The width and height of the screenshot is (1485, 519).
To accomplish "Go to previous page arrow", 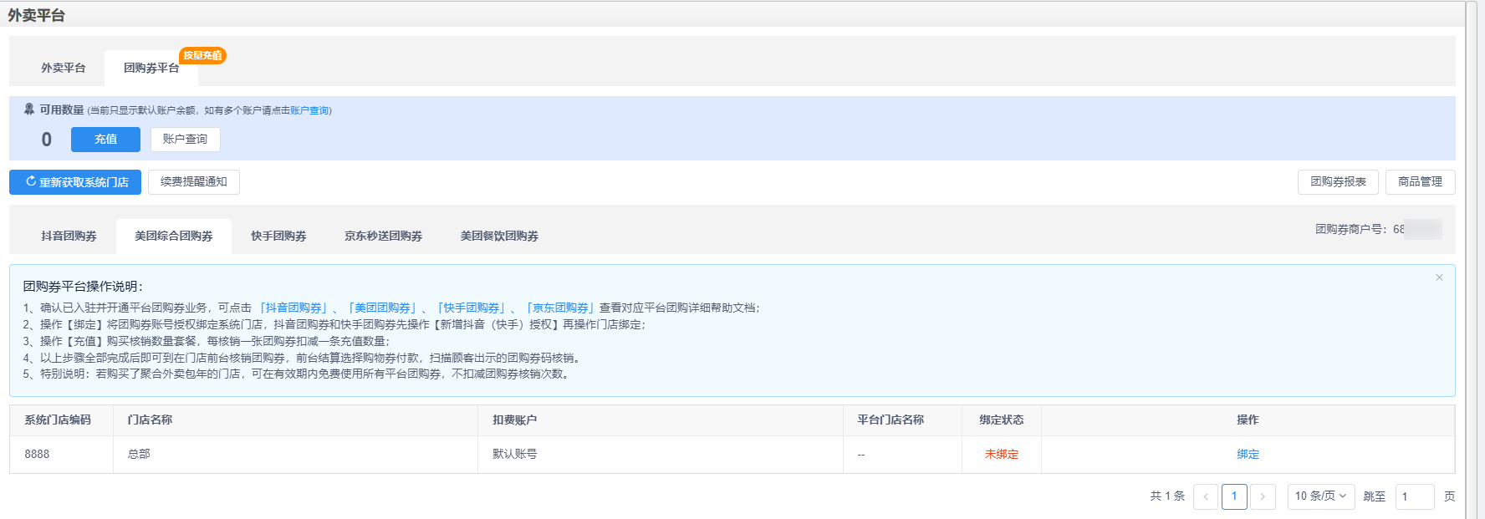I will point(1205,496).
